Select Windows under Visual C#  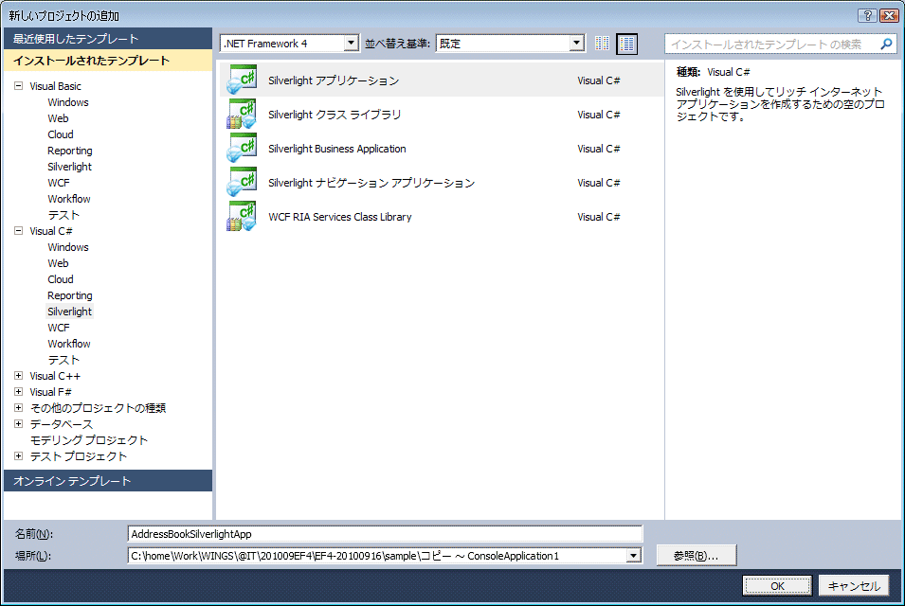click(x=68, y=247)
